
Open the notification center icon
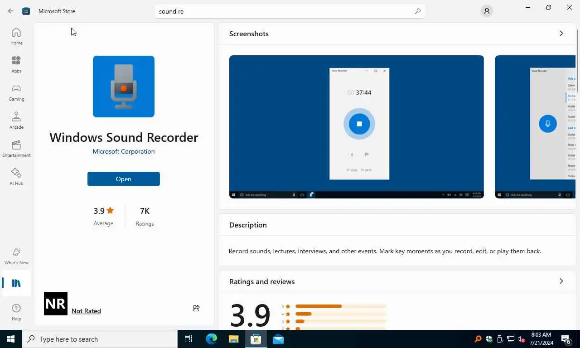(566, 339)
